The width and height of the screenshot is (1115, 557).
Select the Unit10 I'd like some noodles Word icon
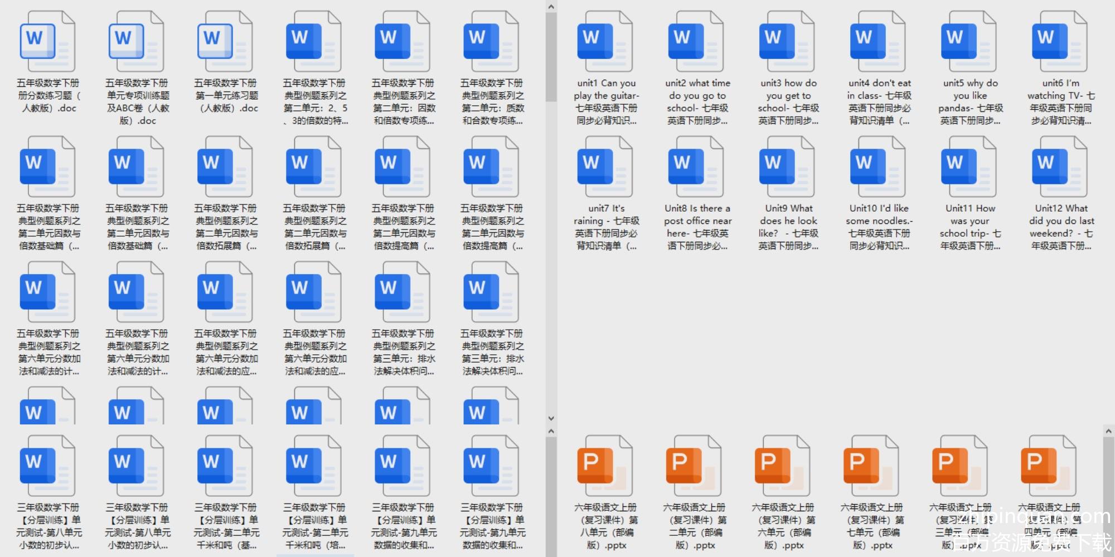point(878,167)
